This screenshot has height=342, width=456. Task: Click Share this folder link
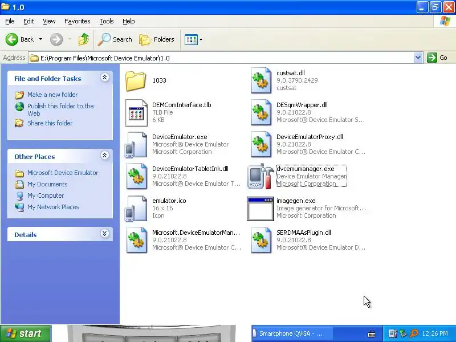(x=50, y=123)
